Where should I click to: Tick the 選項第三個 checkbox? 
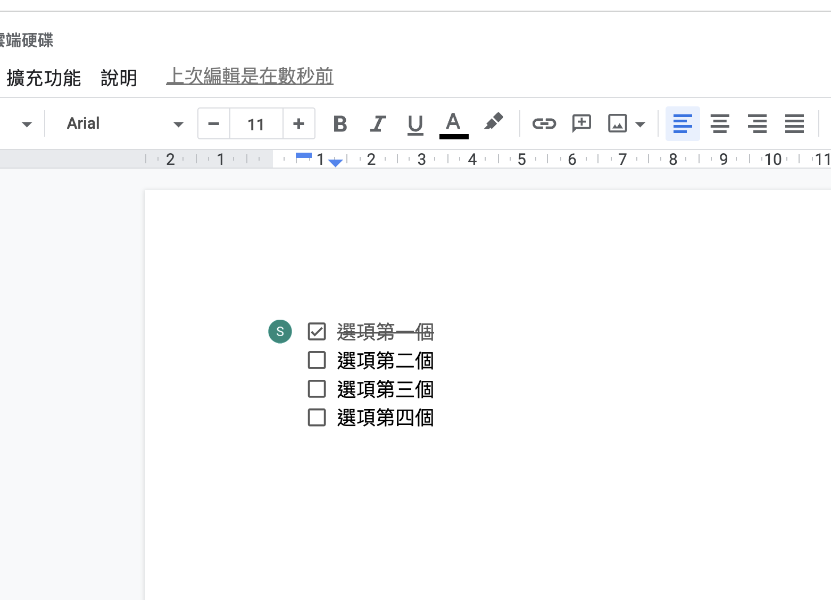pos(317,389)
